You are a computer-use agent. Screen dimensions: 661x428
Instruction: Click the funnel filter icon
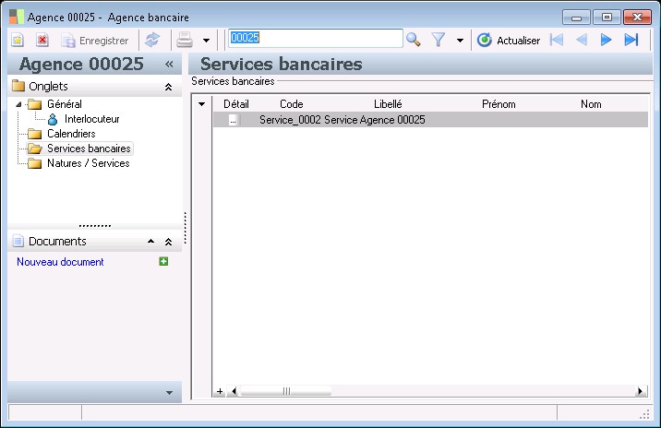point(439,40)
